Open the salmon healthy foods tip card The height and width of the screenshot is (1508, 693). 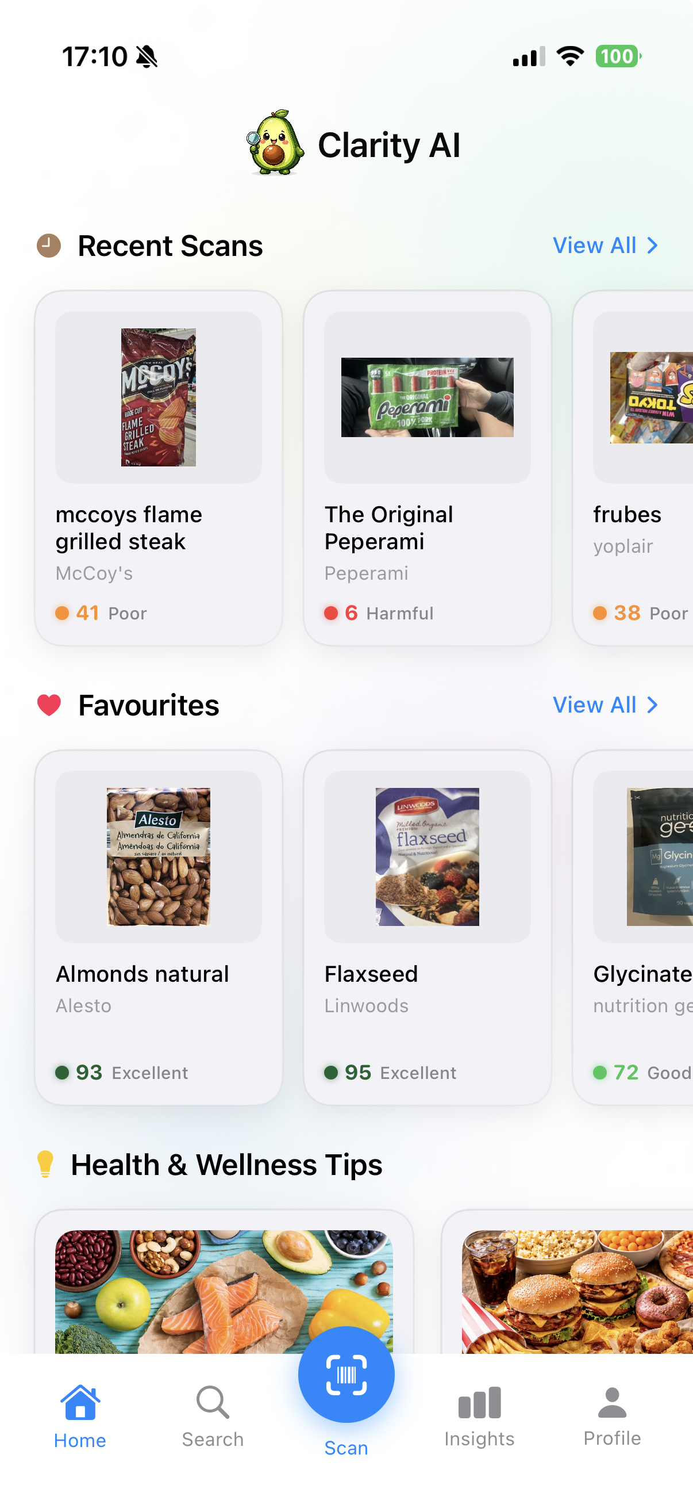(224, 1288)
